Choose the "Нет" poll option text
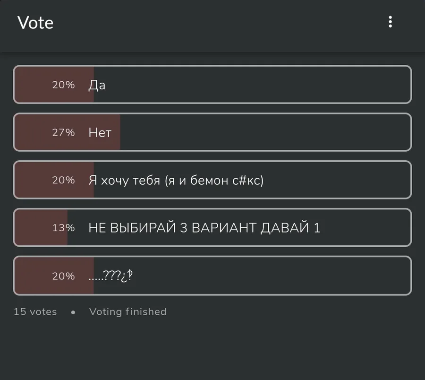Screen dimensions: 425x380 point(100,133)
